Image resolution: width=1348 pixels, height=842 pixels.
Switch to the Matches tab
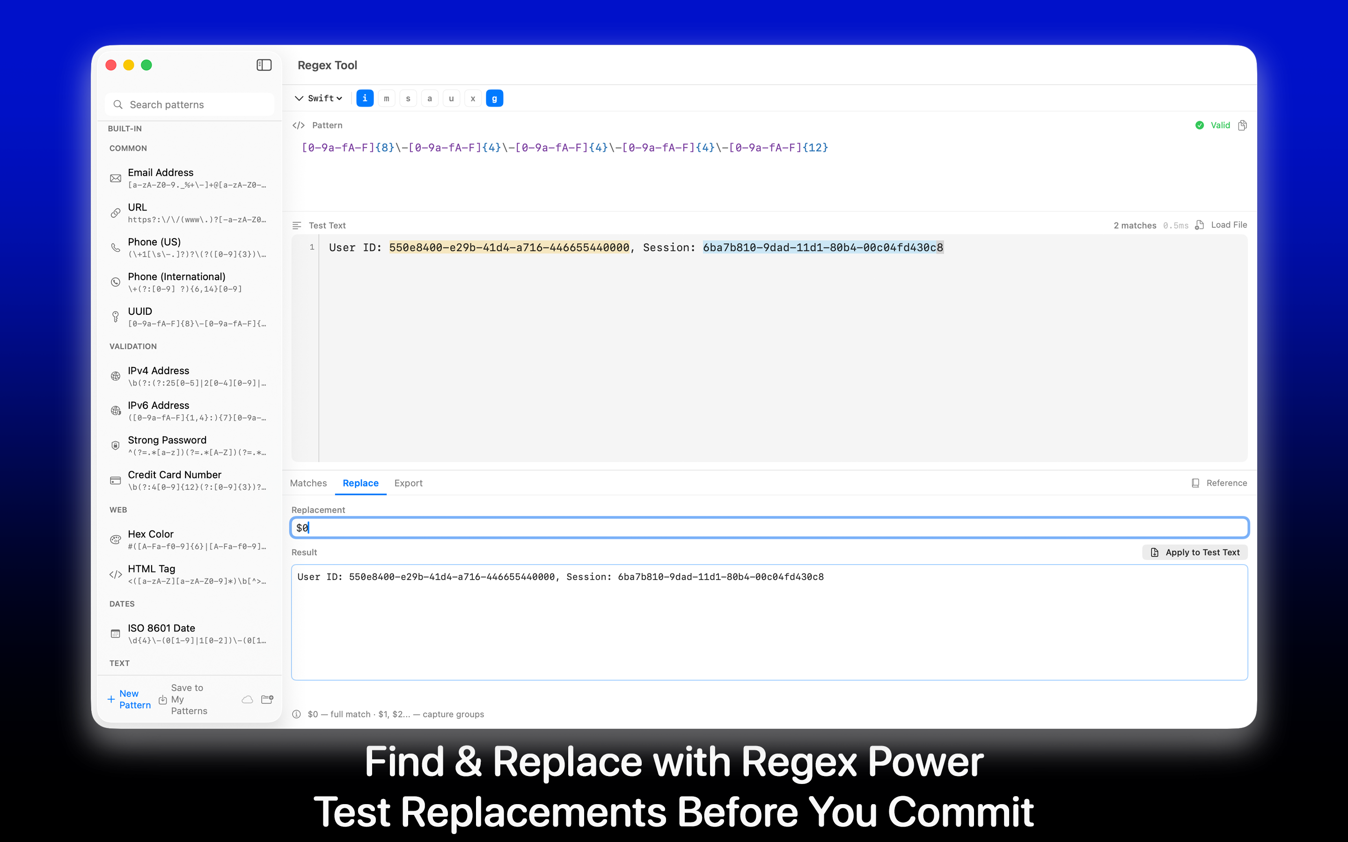308,483
